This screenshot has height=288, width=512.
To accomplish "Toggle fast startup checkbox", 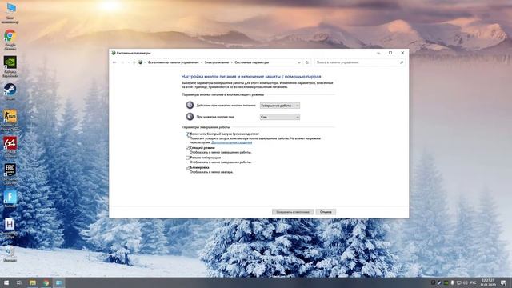I will click(188, 134).
